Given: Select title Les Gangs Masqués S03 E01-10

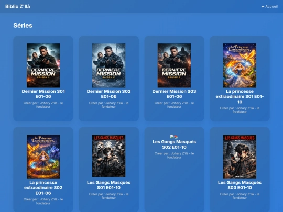Looking at the screenshot, I should (240, 185).
